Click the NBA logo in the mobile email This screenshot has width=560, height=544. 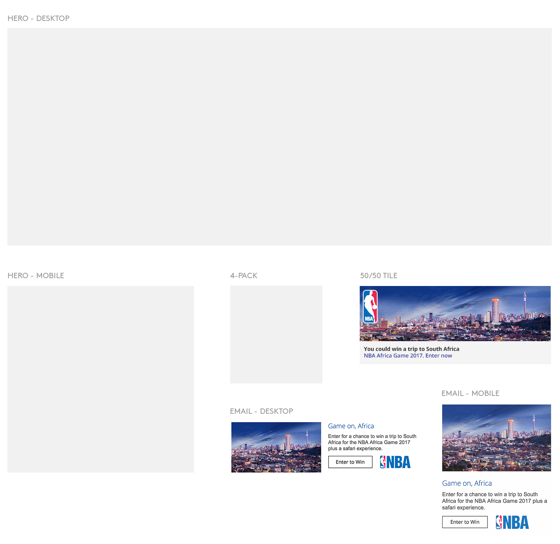coord(512,522)
